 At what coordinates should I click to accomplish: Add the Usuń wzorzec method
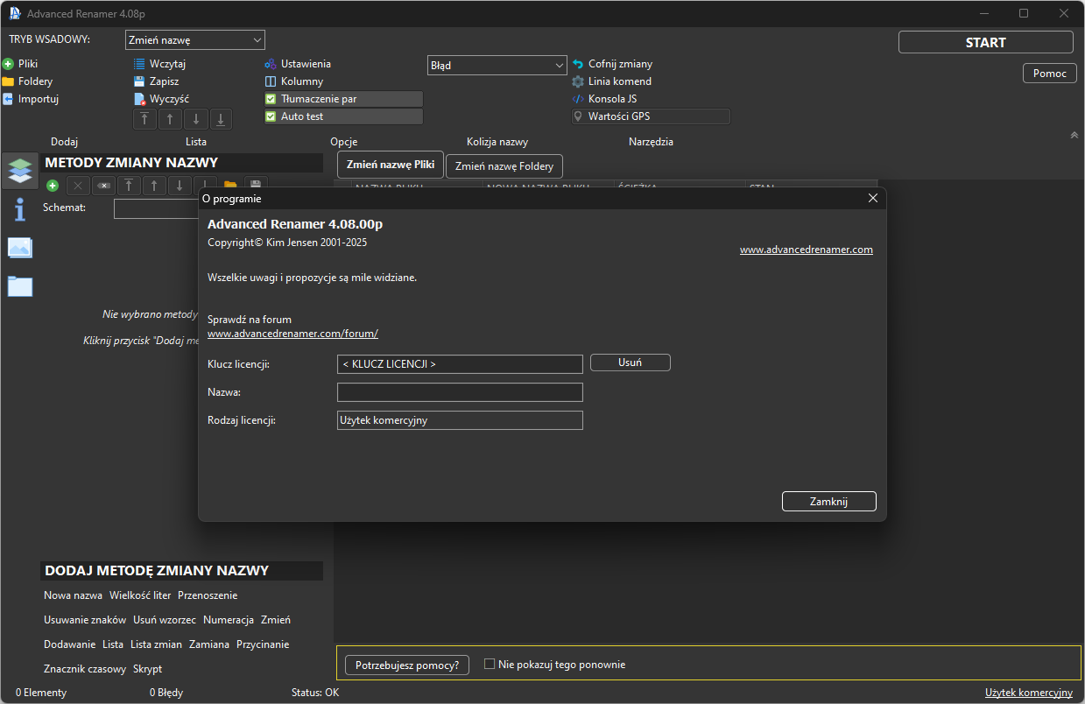(x=165, y=620)
